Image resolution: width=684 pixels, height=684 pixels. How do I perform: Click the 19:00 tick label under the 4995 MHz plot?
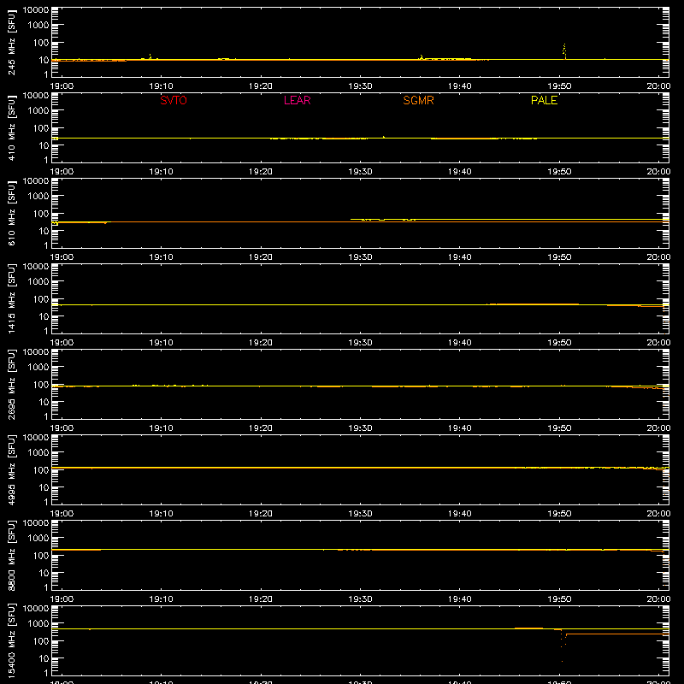(62, 514)
